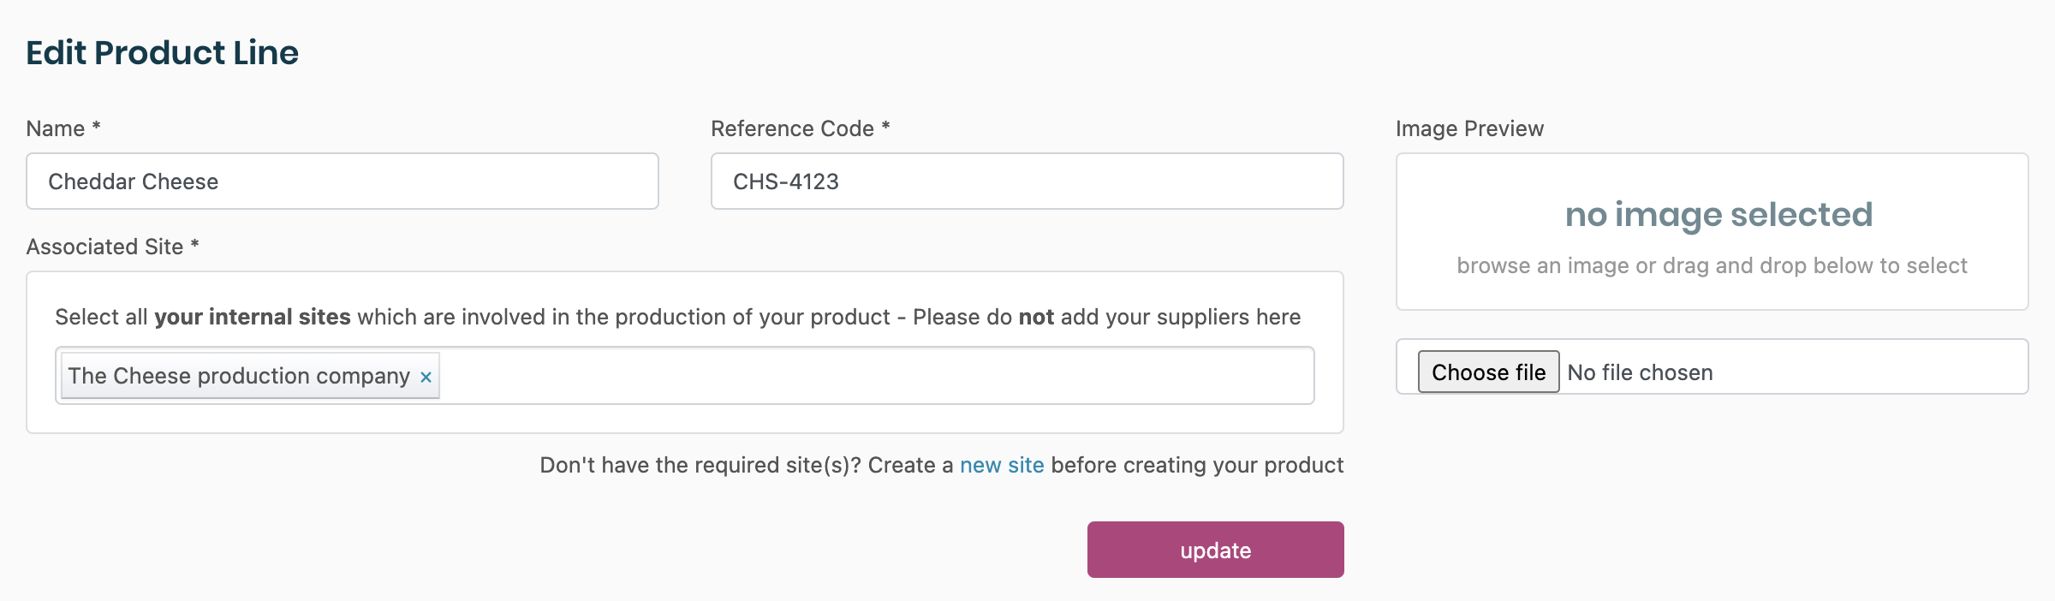Click the Edit Product Line heading

tap(162, 53)
